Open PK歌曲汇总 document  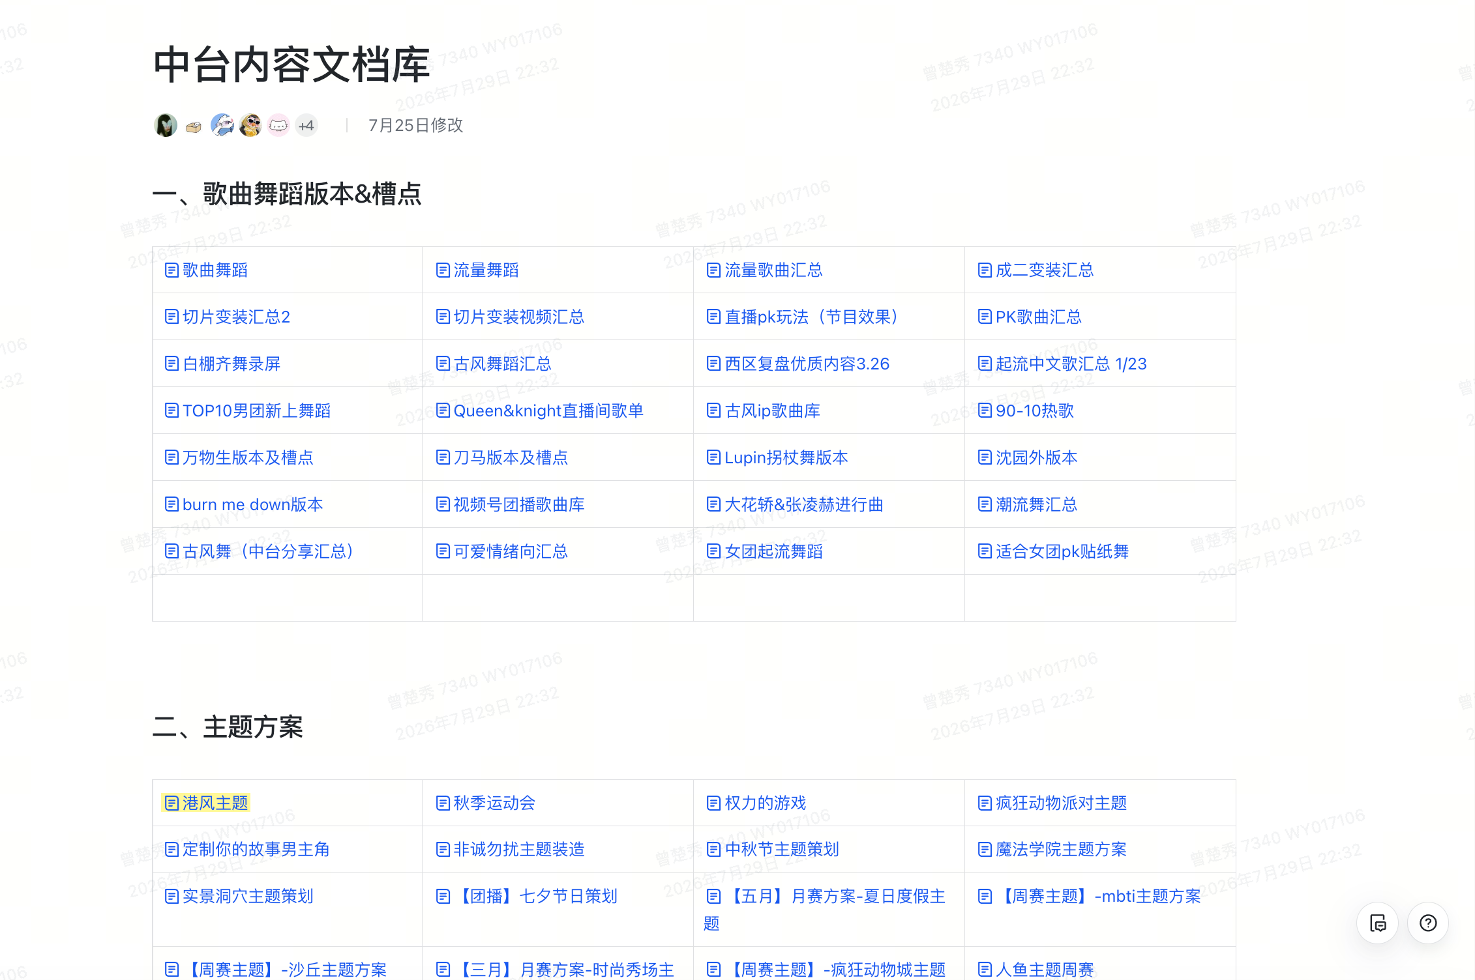(x=1030, y=317)
